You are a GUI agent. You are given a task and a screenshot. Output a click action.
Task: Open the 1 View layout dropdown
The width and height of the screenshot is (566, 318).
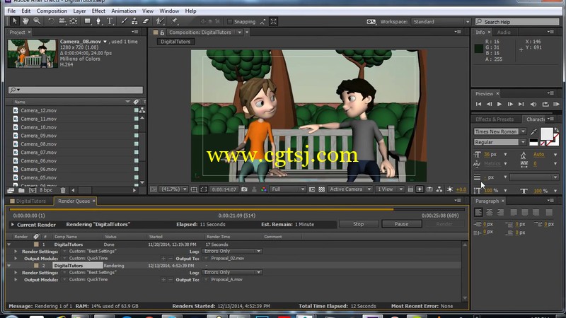pyautogui.click(x=389, y=189)
